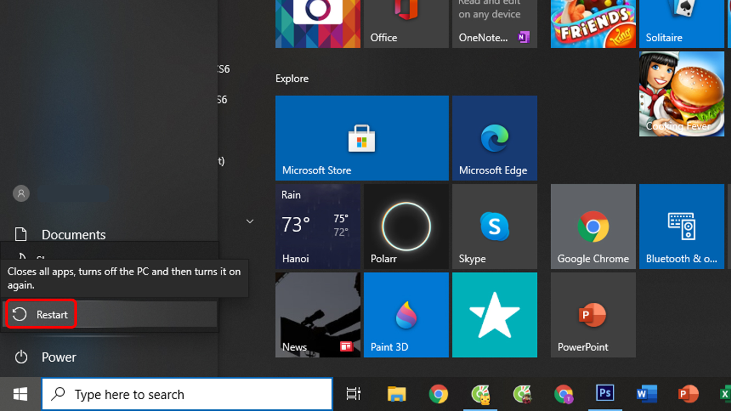Launch the PowerPoint tile
Image resolution: width=731 pixels, height=411 pixels.
(593, 315)
